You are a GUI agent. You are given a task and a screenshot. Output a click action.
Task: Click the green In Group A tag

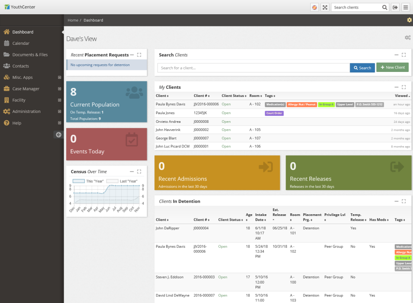coord(326,104)
